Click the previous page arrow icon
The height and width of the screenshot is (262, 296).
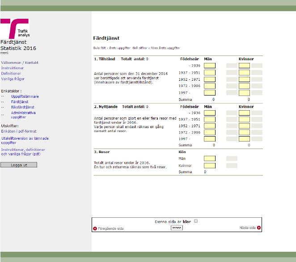click(x=95, y=229)
